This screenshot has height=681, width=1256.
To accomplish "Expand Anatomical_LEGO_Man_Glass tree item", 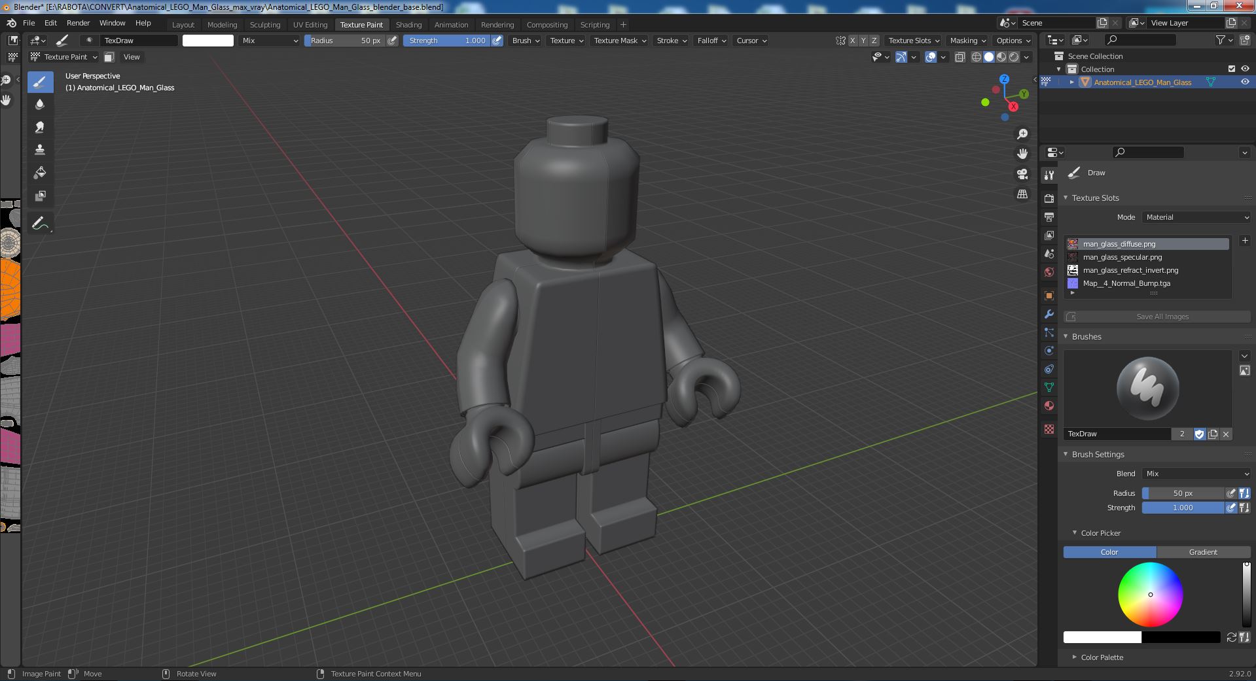I will coord(1071,82).
